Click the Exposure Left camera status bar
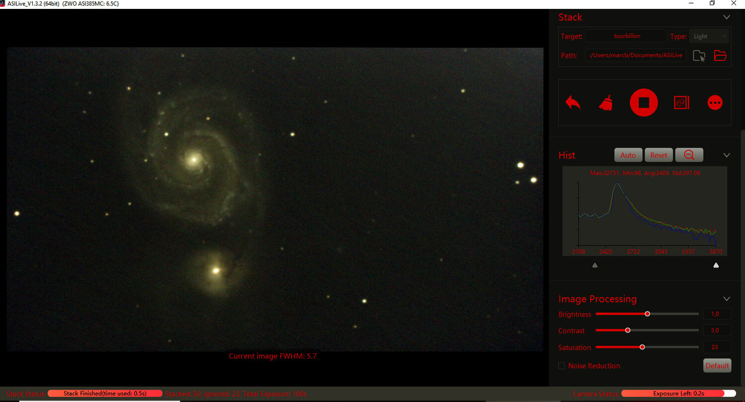Image resolution: width=745 pixels, height=402 pixels. (x=679, y=394)
